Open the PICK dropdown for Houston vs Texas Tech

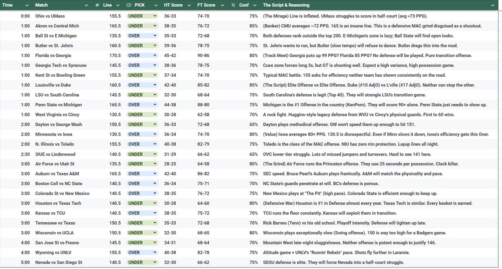pyautogui.click(x=155, y=204)
